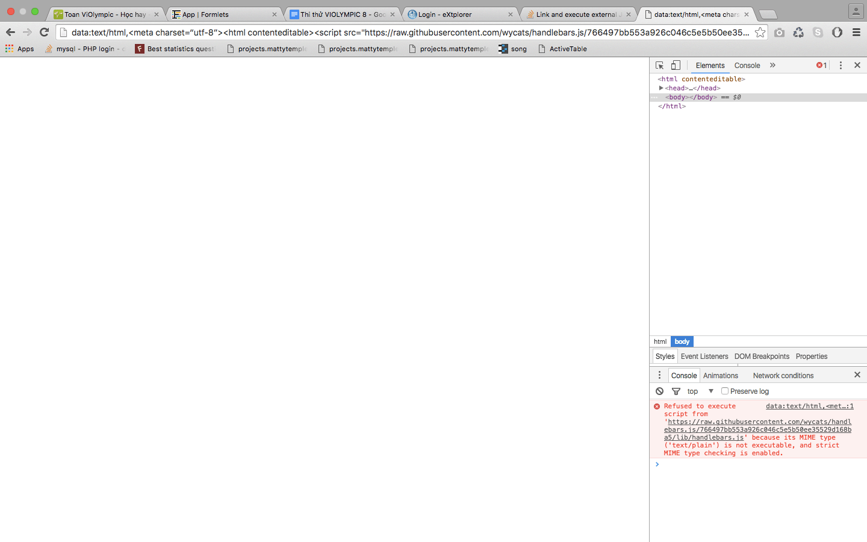This screenshot has height=542, width=867.
Task: Open the DOM Breakpoints tab
Action: (762, 357)
